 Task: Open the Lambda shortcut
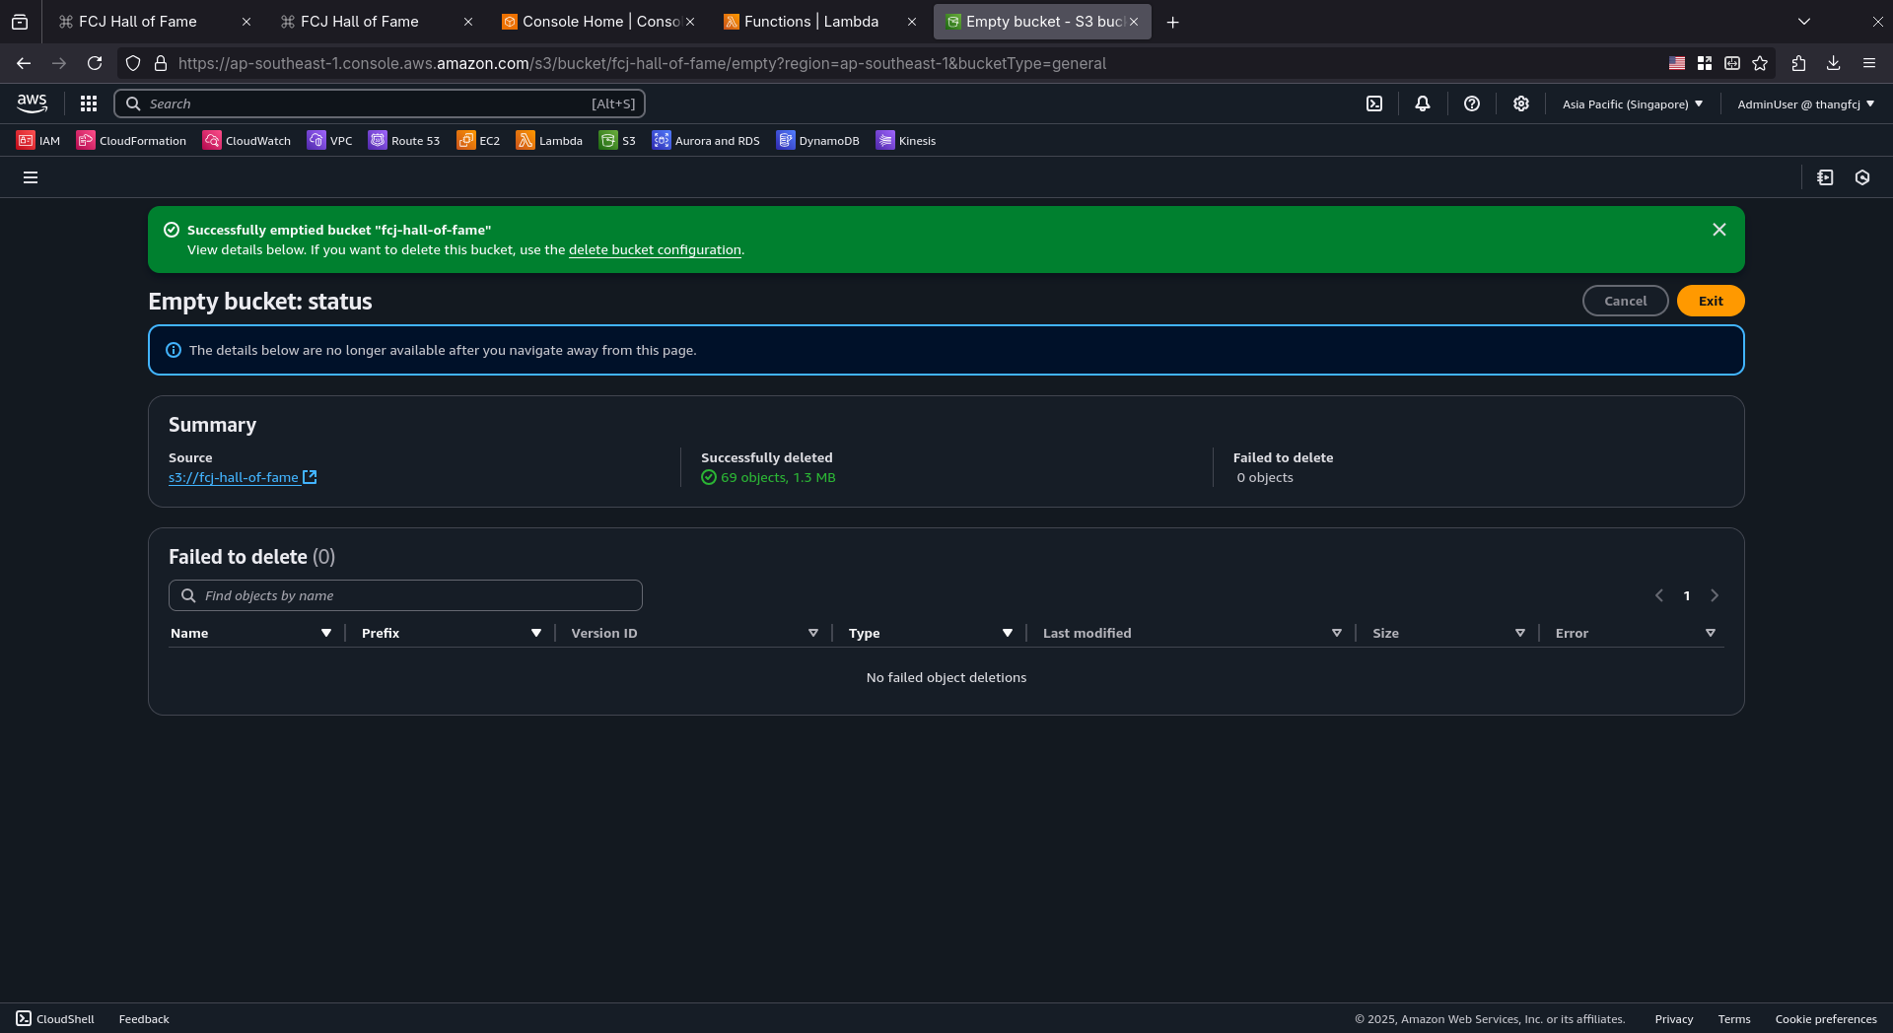pos(549,140)
